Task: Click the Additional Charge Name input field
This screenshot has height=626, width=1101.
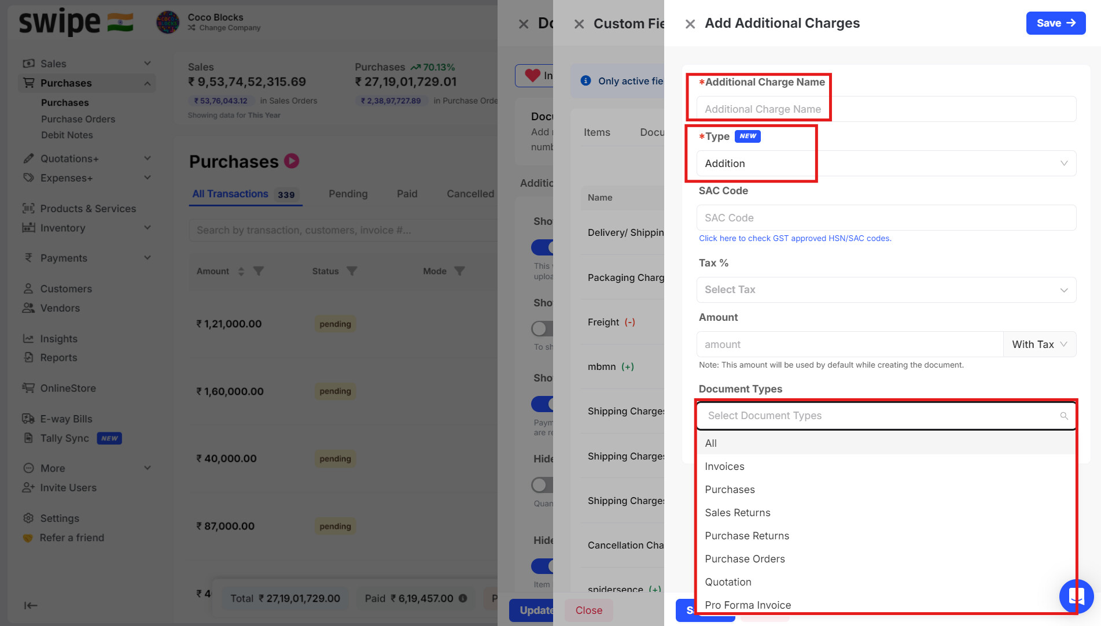Action: coord(886,109)
